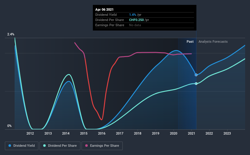Click the 2020 label on the x-axis
The height and width of the screenshot is (155, 250).
point(174,133)
